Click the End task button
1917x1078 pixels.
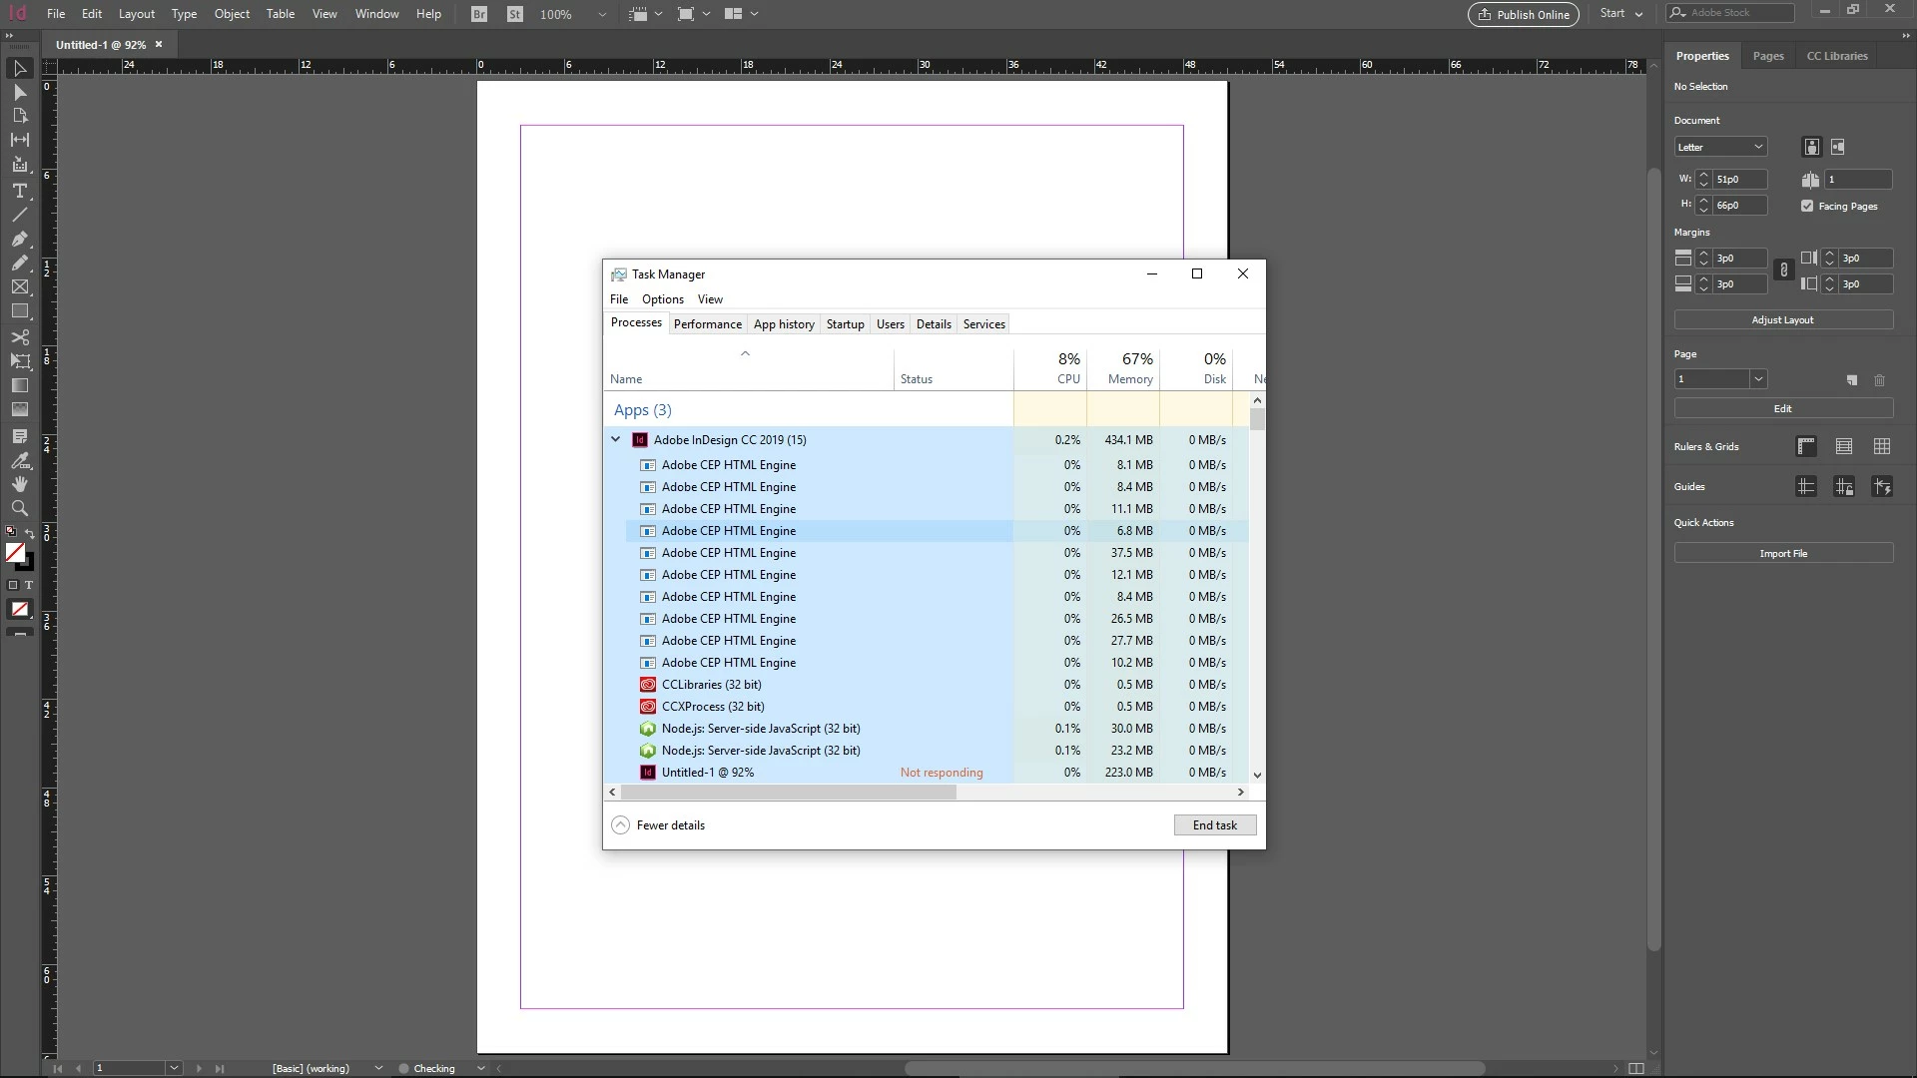[x=1214, y=824]
